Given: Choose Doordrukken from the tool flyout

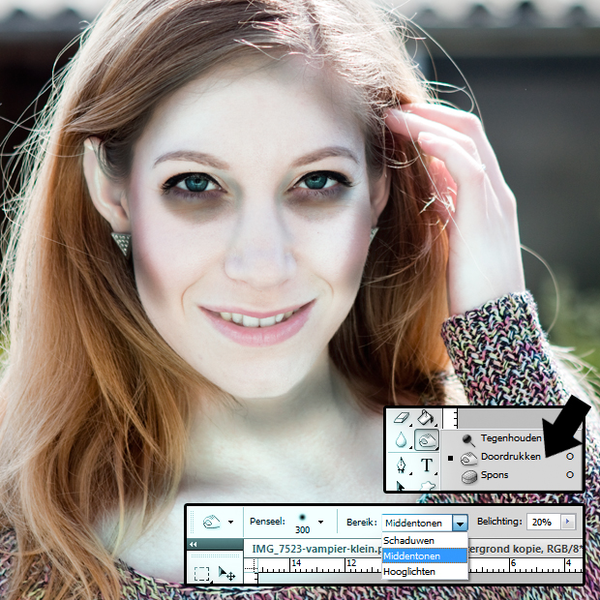Looking at the screenshot, I should (511, 456).
